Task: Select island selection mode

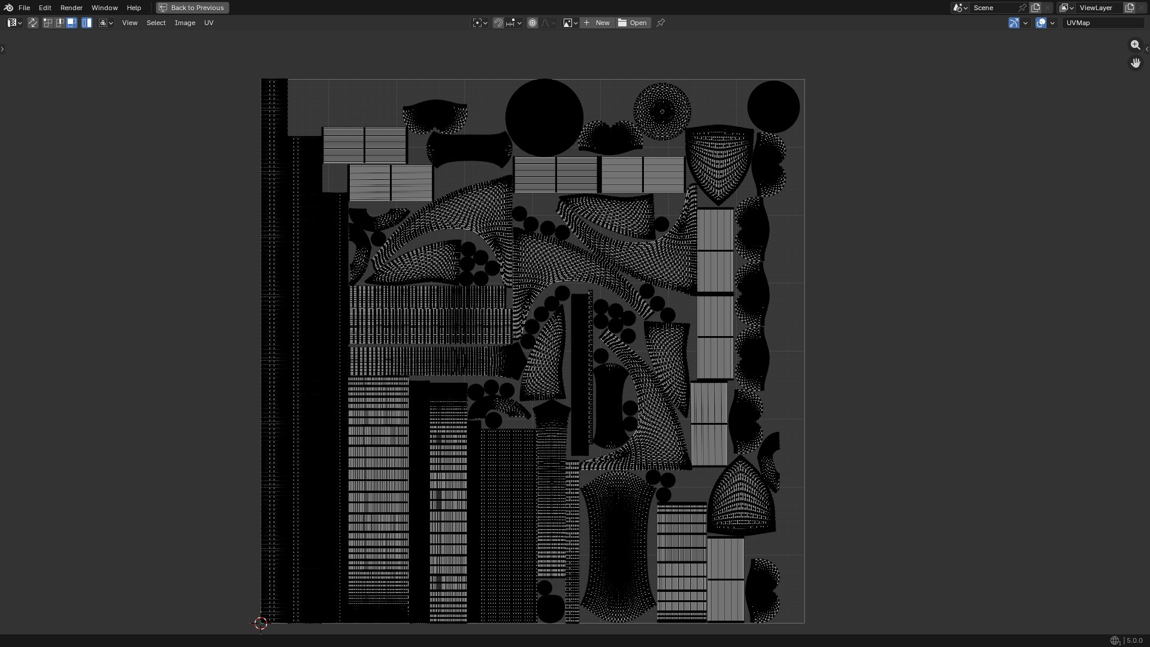Action: pyautogui.click(x=87, y=23)
